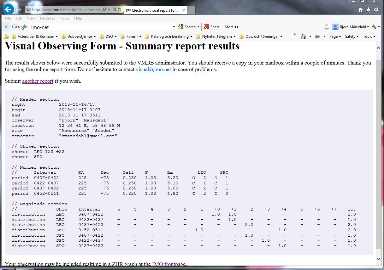The width and height of the screenshot is (384, 270).
Task: Open the Asteroider & Kometer favorites folder
Action: [x=35, y=37]
